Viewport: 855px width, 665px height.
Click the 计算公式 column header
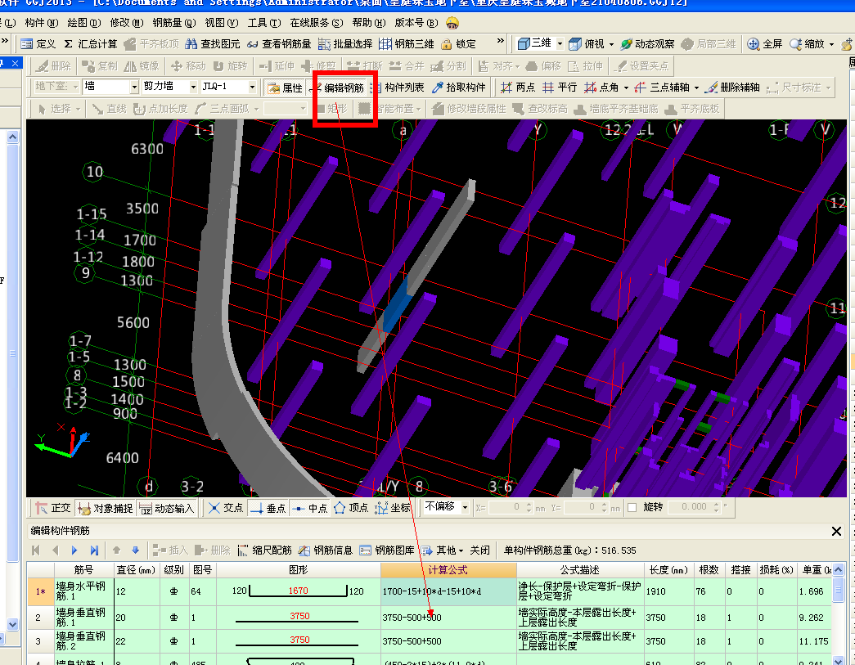tap(448, 570)
